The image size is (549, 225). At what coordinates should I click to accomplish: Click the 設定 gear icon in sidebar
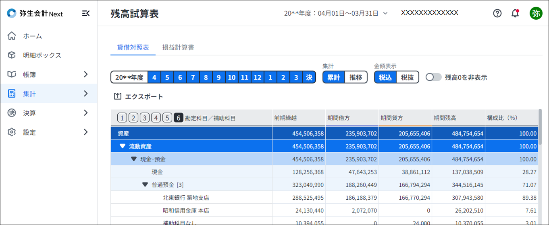tap(12, 132)
